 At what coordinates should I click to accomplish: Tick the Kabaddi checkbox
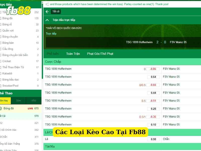1,73
